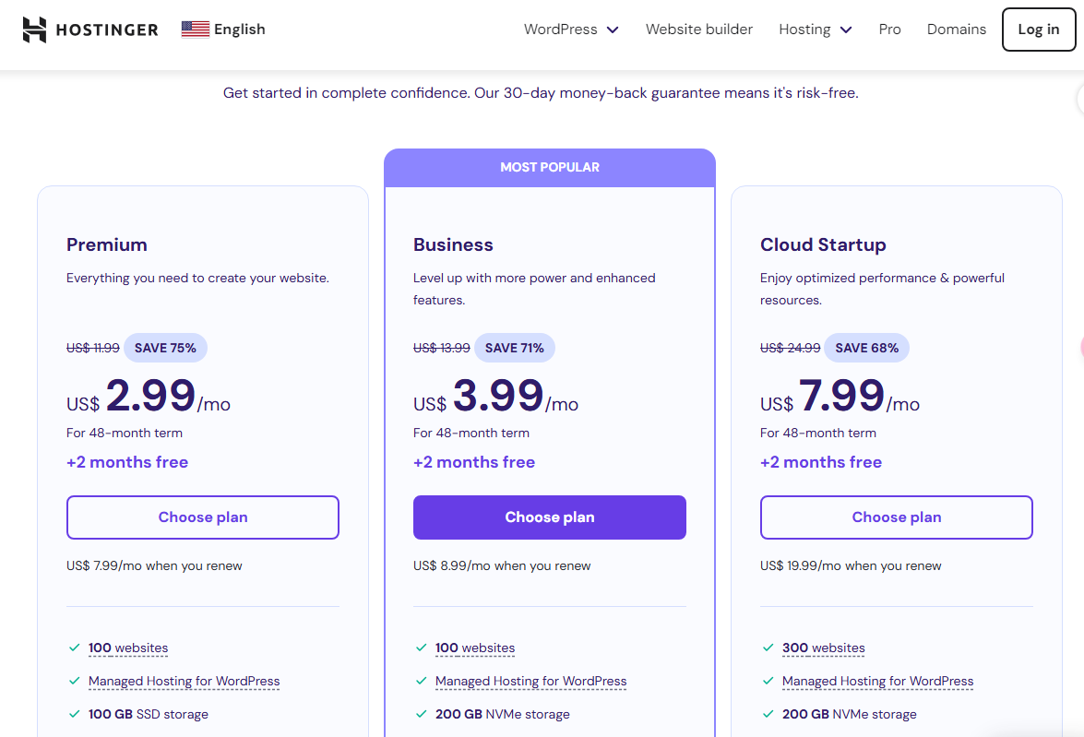
Task: Click the MOST POPULAR banner
Action: coord(550,167)
